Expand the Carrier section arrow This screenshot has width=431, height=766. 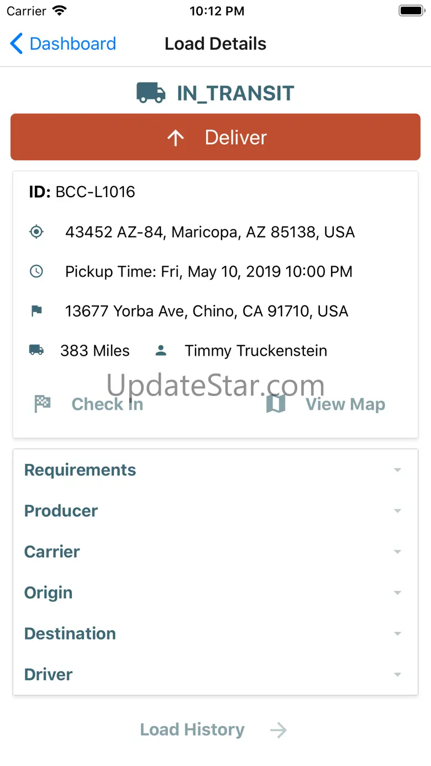click(x=397, y=552)
